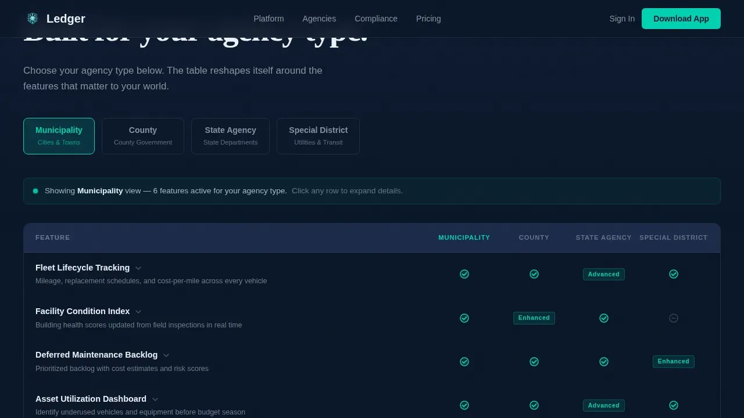Click the State Agency column header
The width and height of the screenshot is (744, 418).
point(603,237)
